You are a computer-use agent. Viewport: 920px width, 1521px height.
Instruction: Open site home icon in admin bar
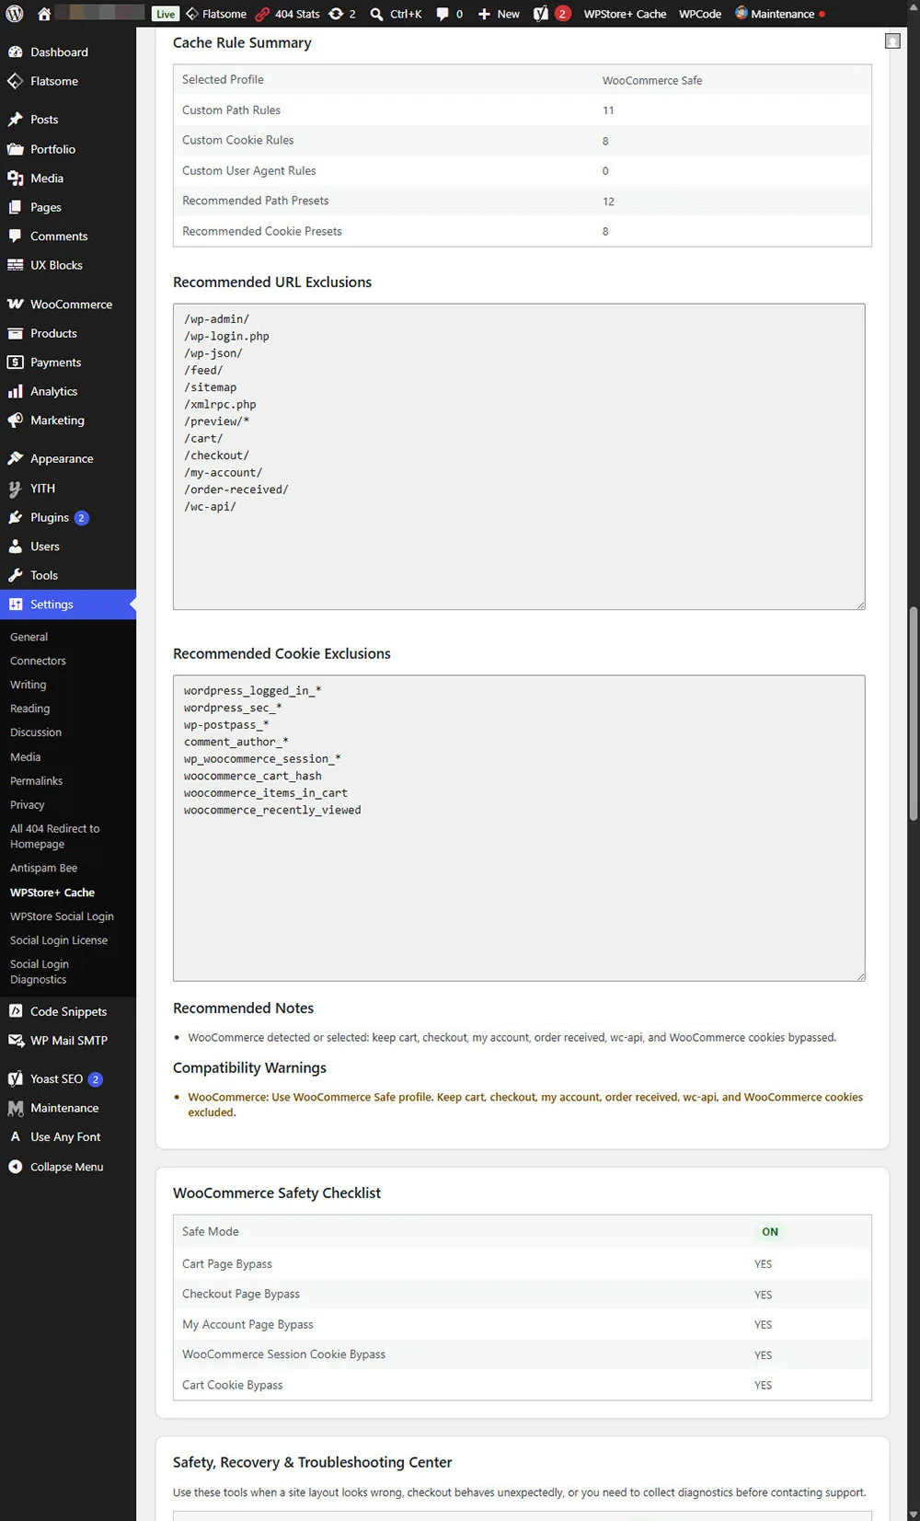point(44,14)
